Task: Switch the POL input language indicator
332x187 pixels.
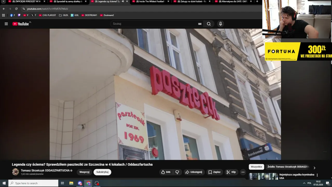Action: coord(309,183)
